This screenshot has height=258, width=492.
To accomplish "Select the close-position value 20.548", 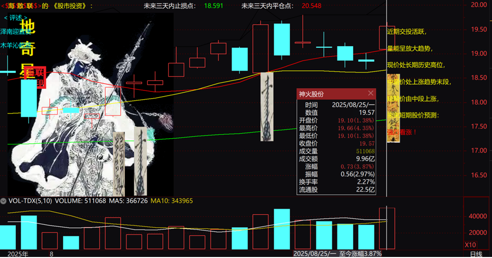I will pyautogui.click(x=311, y=6).
